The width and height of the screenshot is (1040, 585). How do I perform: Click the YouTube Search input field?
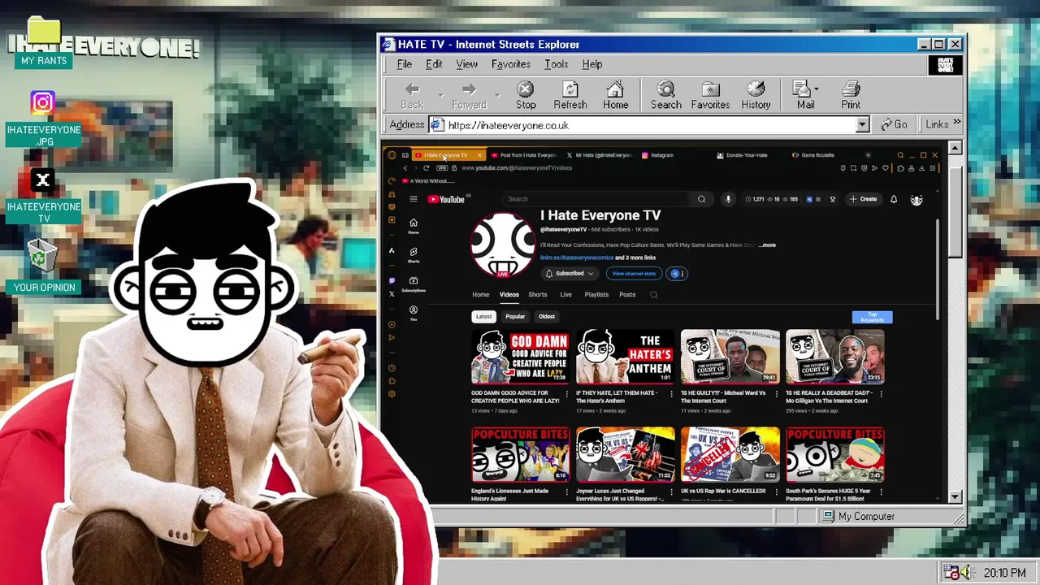[597, 199]
